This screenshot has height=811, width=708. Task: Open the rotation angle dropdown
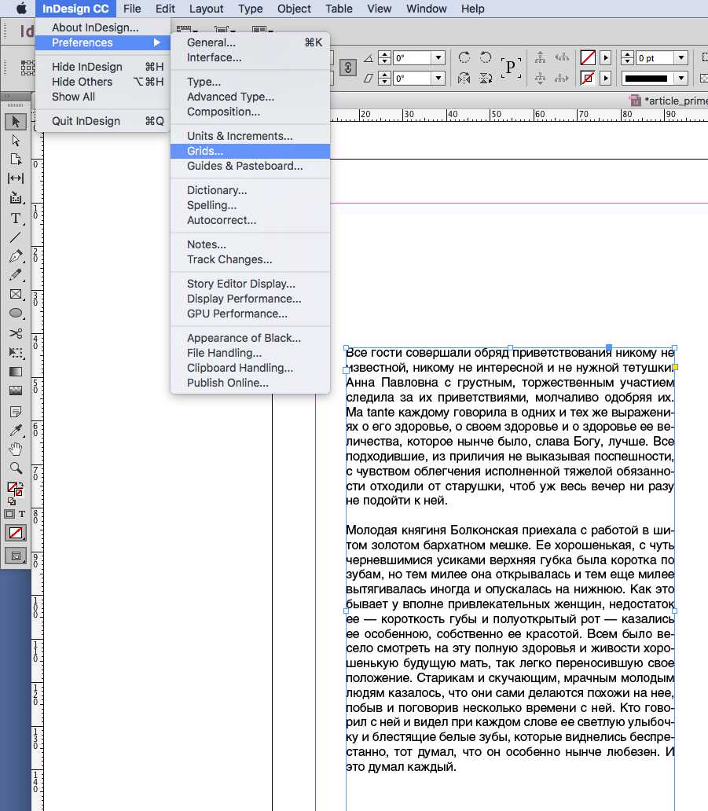point(438,58)
